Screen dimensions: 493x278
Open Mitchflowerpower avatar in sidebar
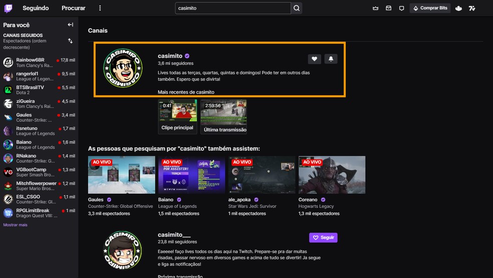[x=8, y=186]
